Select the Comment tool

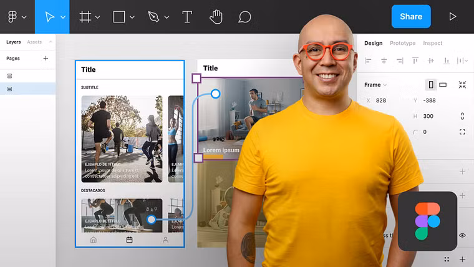point(244,17)
